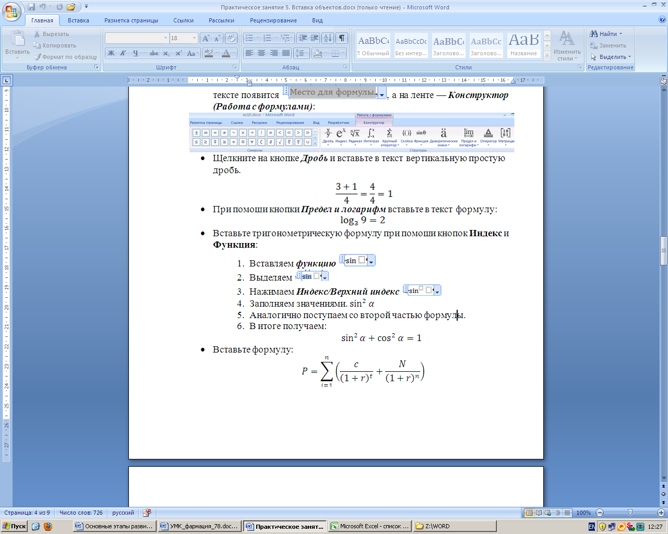Toggle Italic (К) formatting
The image size is (668, 534).
tap(123, 53)
